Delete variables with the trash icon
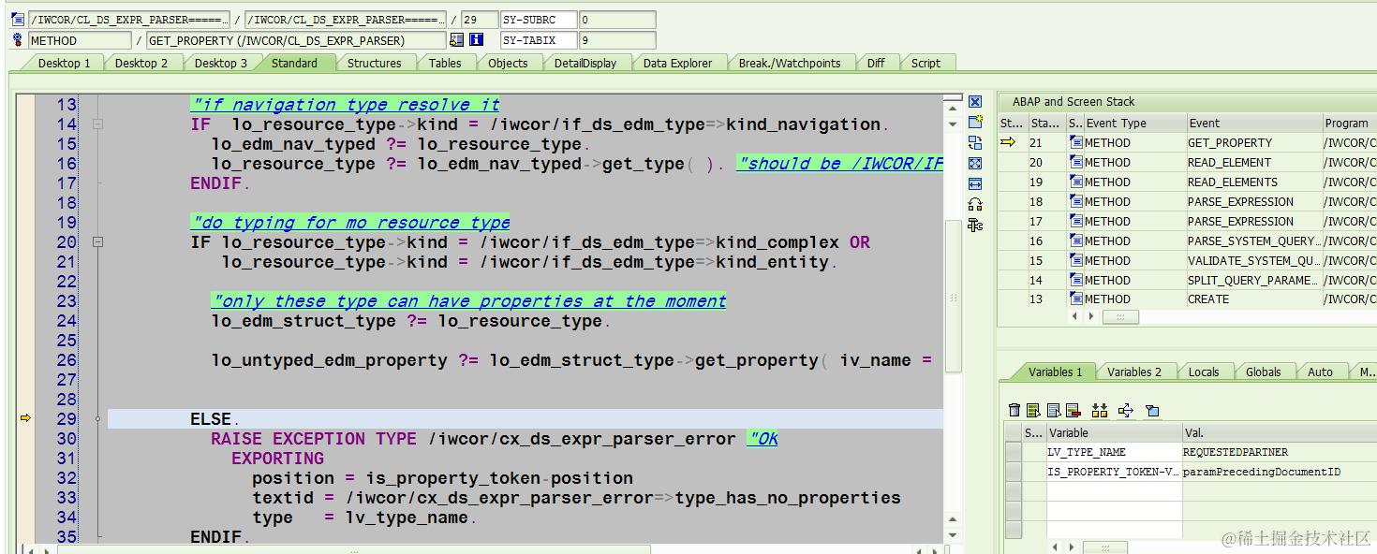1377x554 pixels. [x=1014, y=410]
